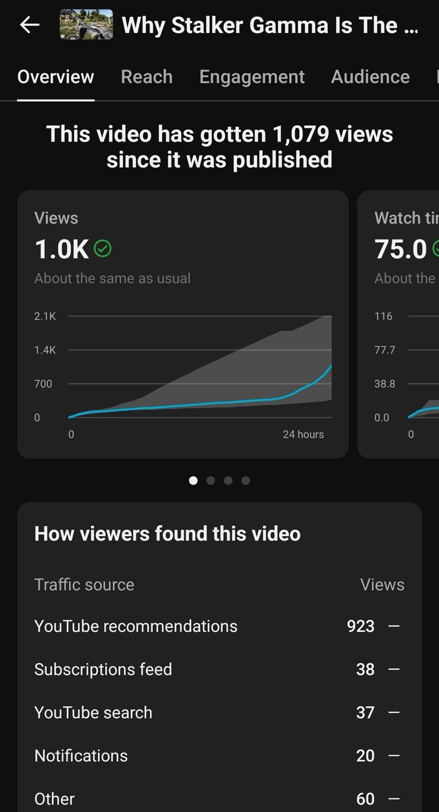Tap the 20 views value for Notifications
Image resolution: width=439 pixels, height=812 pixels.
pos(365,757)
